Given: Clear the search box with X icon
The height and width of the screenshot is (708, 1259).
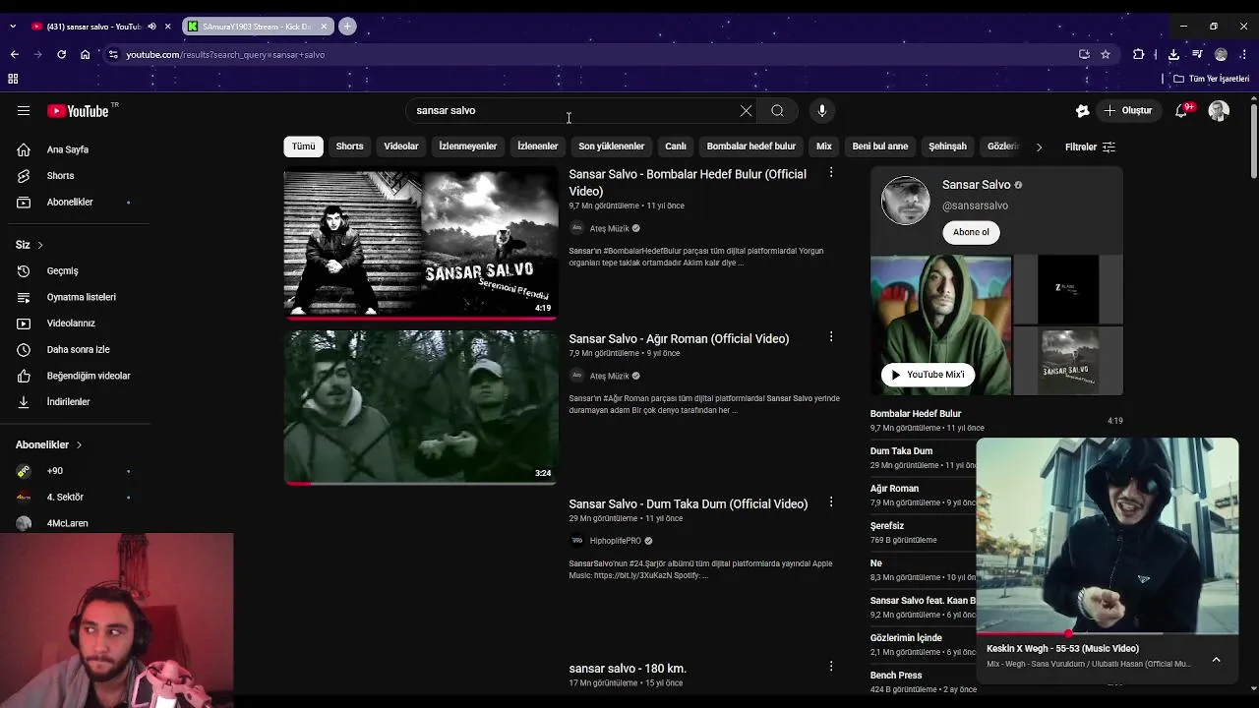Looking at the screenshot, I should coord(746,111).
